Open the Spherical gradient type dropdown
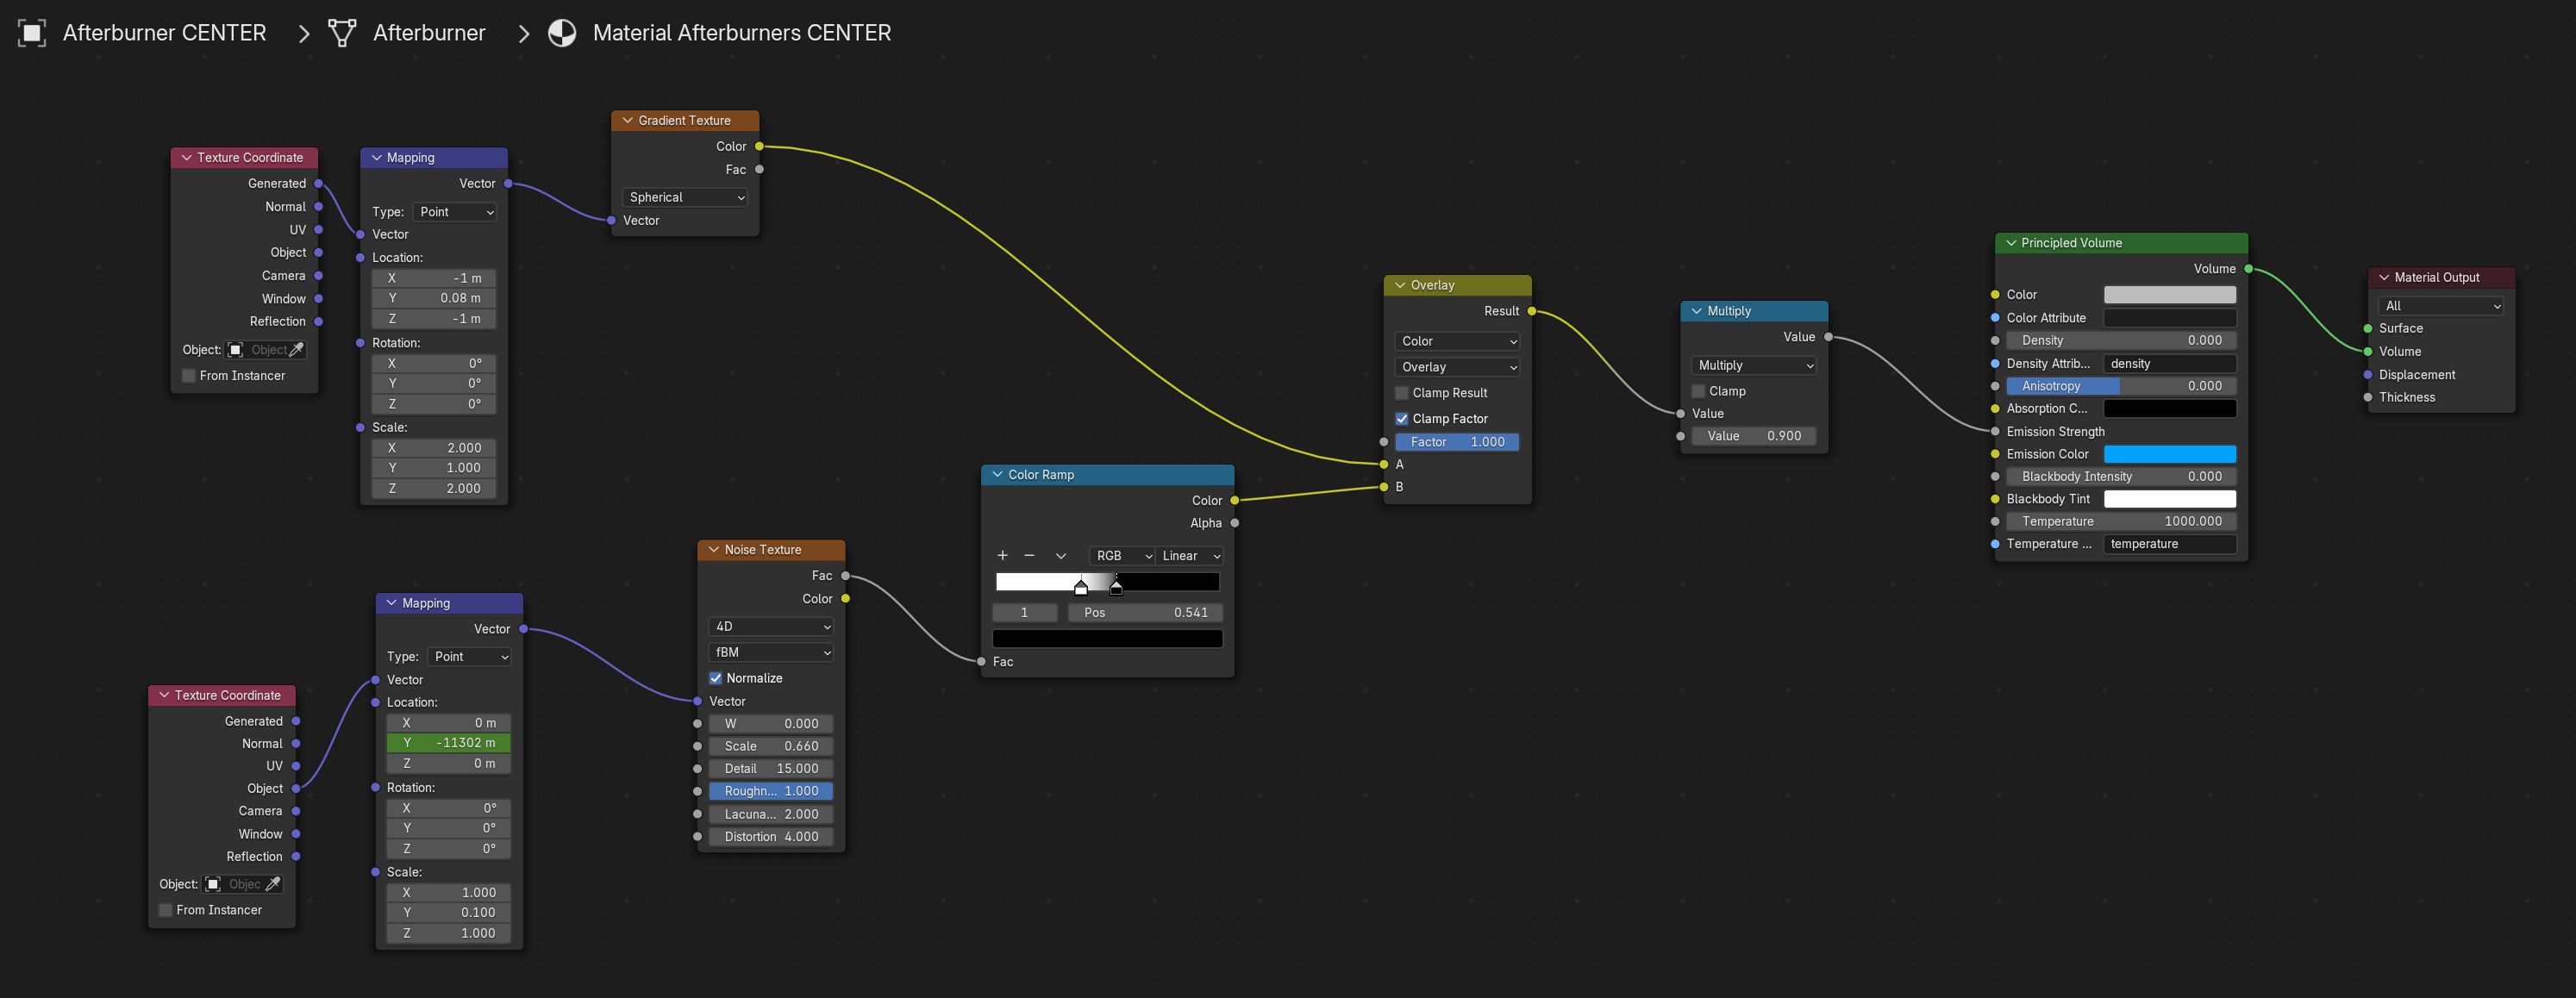The width and height of the screenshot is (2576, 998). [x=685, y=198]
